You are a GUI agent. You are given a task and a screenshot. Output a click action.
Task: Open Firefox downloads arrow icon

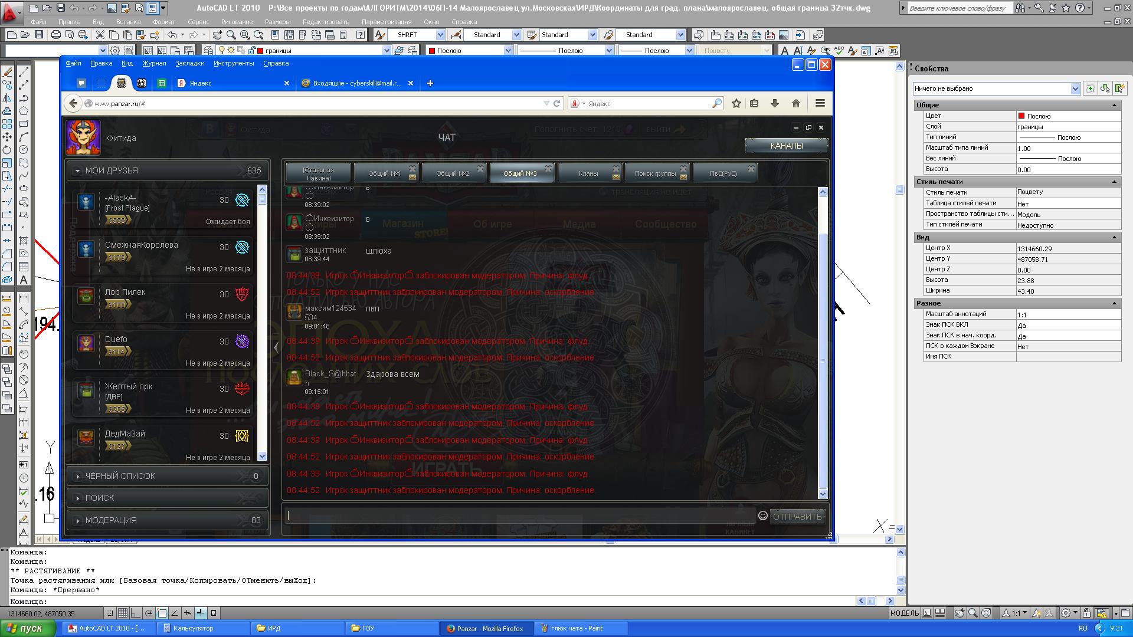pos(775,103)
